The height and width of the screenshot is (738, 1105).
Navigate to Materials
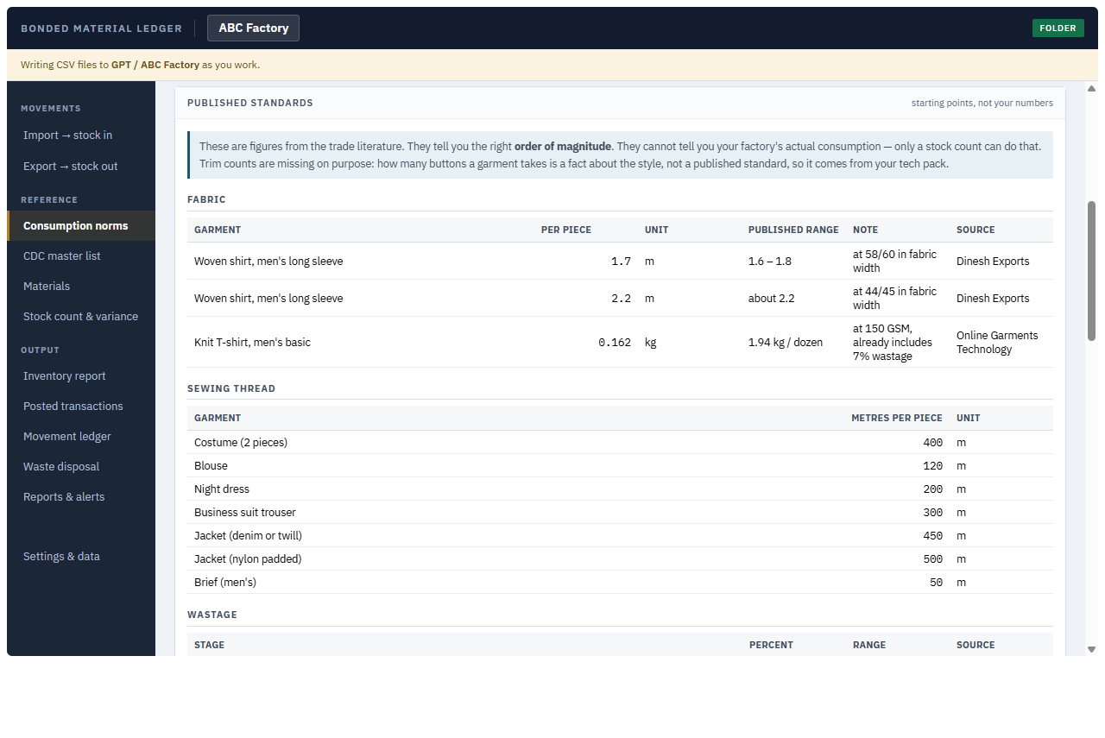(81, 287)
